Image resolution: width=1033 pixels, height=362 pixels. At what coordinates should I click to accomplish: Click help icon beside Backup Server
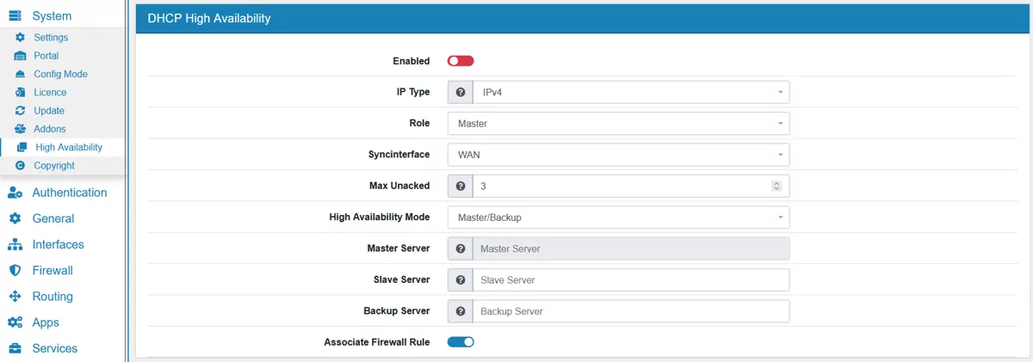click(461, 311)
